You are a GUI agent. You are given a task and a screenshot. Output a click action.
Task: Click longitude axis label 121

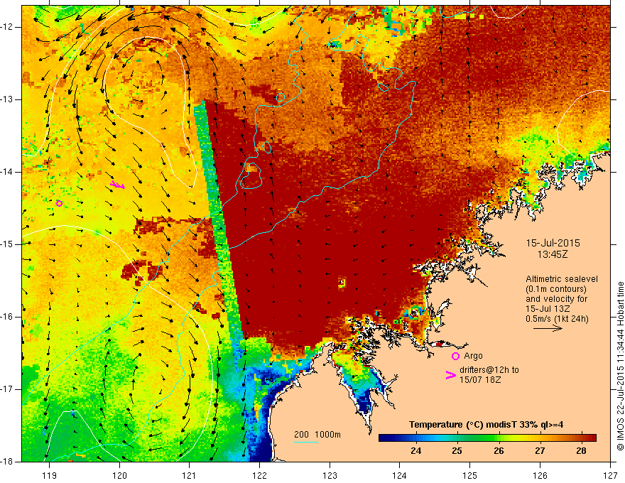pyautogui.click(x=190, y=475)
